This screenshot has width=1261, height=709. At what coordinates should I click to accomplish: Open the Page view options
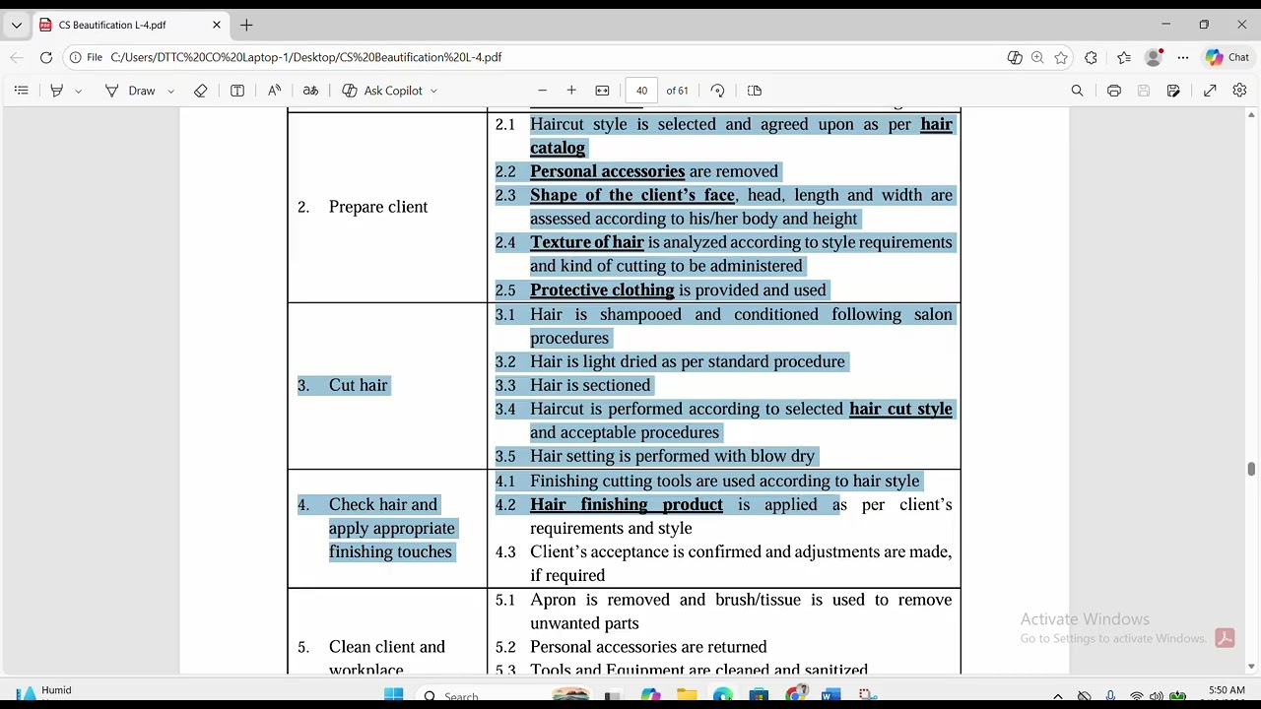click(755, 91)
